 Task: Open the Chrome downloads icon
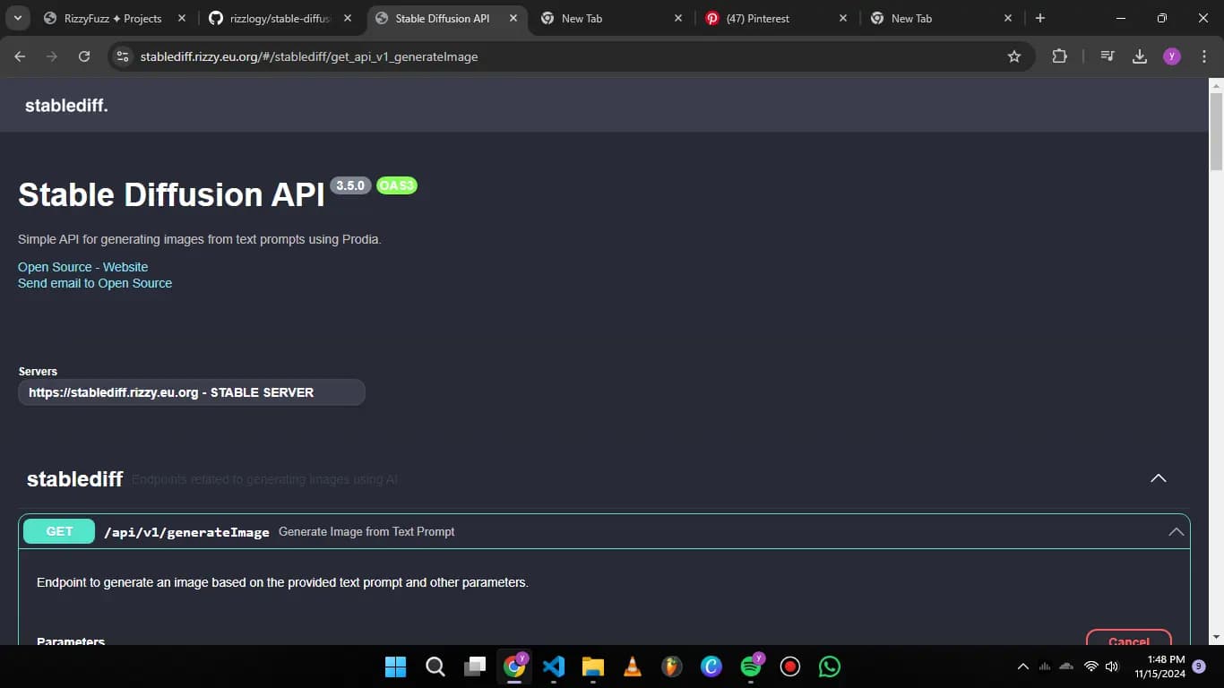tap(1140, 56)
